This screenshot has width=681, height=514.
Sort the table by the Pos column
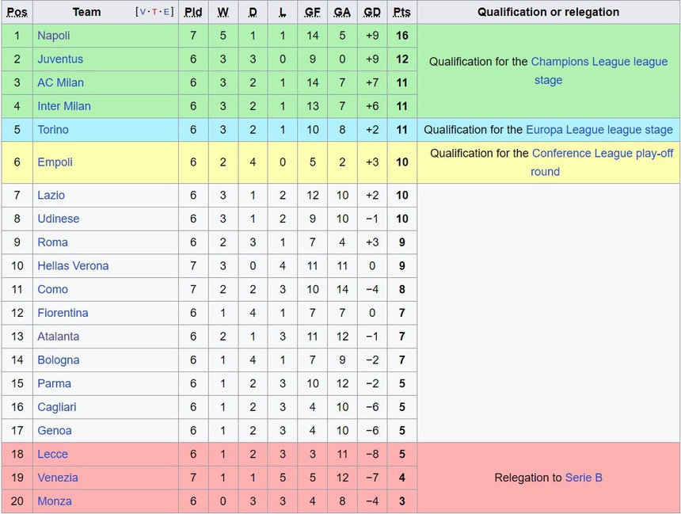tap(17, 12)
